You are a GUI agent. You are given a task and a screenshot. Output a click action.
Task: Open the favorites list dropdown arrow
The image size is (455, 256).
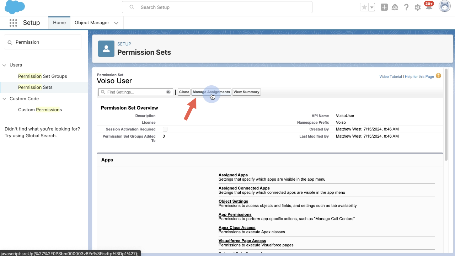pos(371,7)
